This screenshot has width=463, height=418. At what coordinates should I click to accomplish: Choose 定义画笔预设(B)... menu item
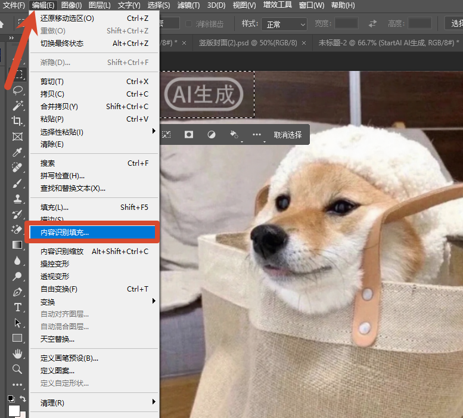[x=94, y=358]
